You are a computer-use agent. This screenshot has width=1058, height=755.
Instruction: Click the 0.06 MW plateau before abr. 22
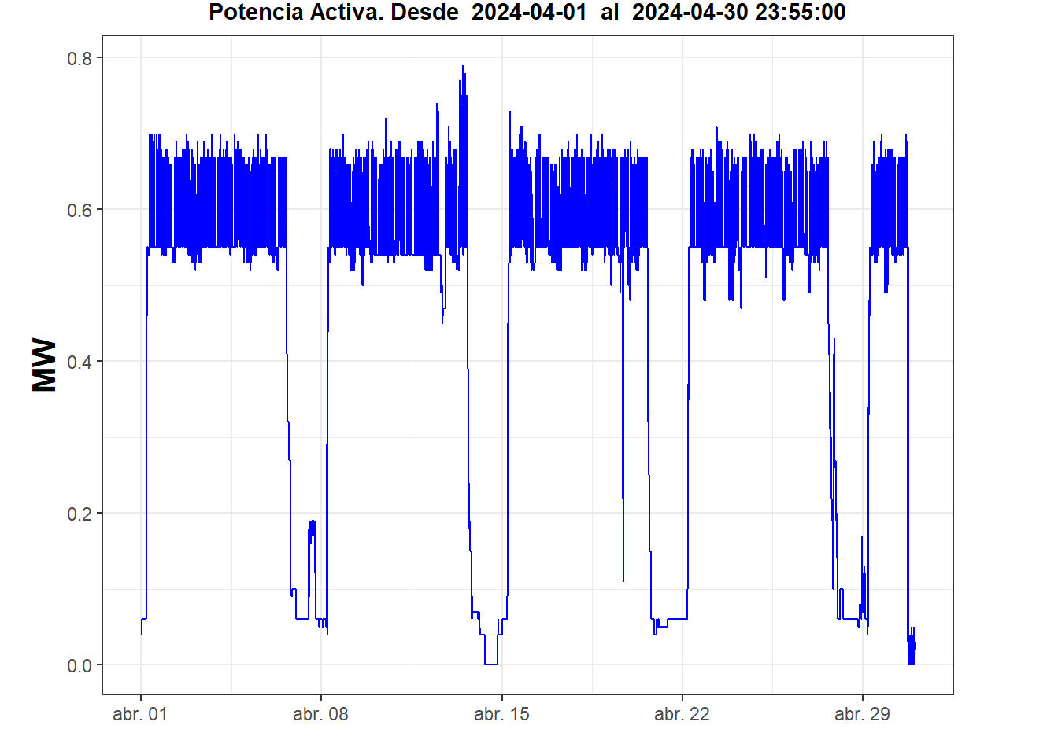pos(677,619)
